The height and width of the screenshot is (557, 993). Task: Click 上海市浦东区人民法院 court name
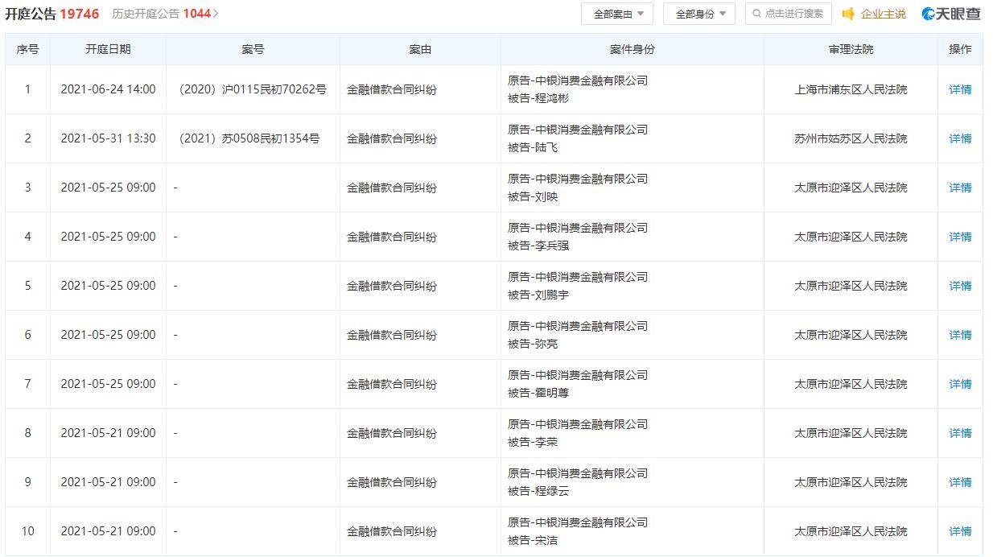[x=851, y=89]
